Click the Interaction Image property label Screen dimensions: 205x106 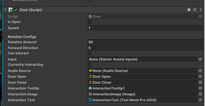[22, 94]
